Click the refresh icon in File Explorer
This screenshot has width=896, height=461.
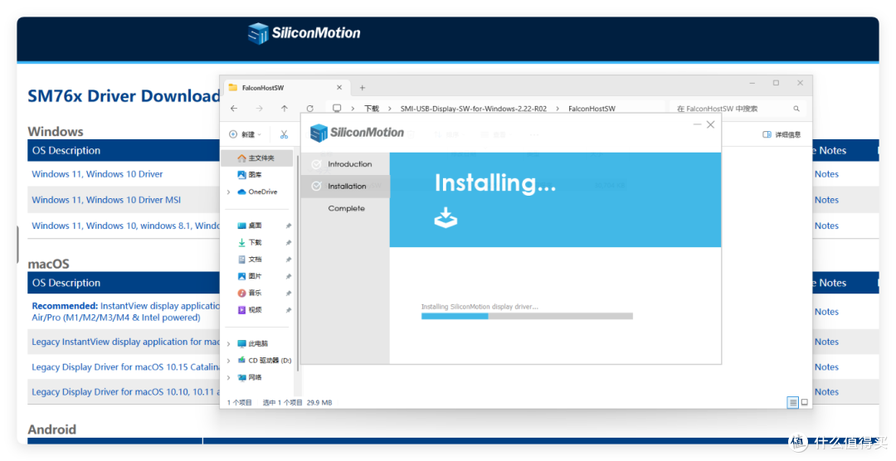(309, 109)
